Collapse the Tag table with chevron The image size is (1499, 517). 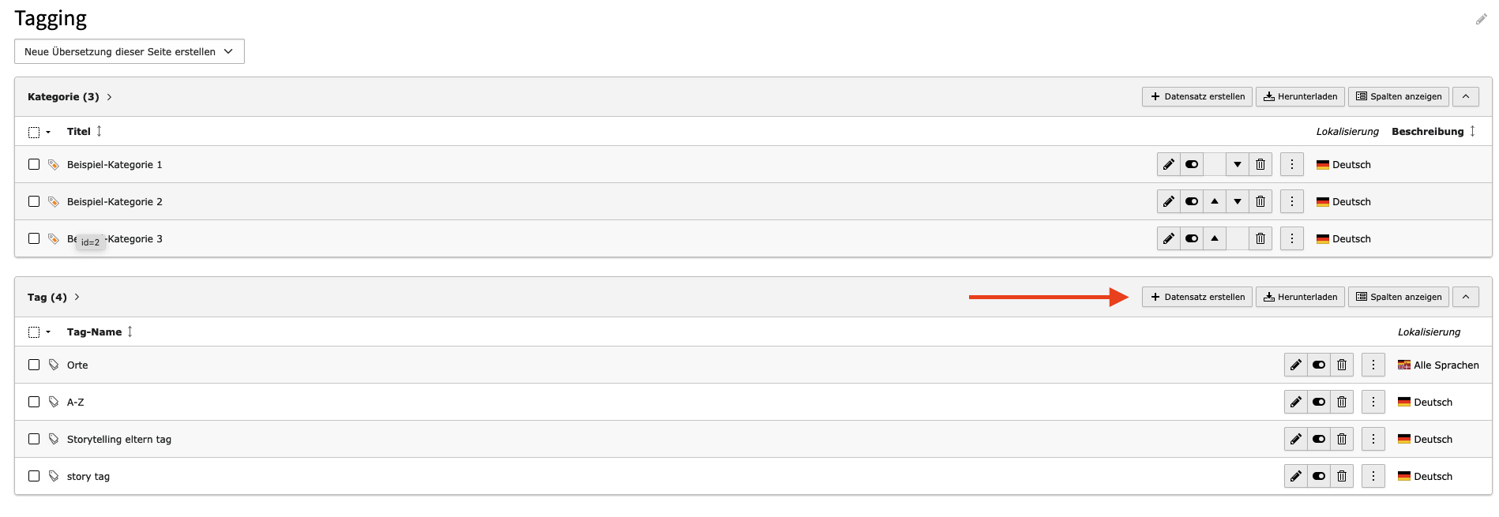point(1466,297)
